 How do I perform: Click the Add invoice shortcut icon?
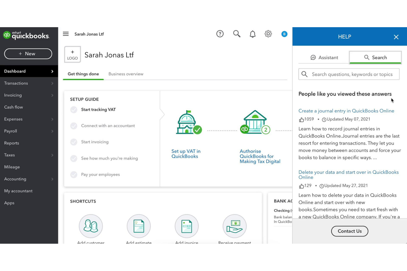coord(186,226)
